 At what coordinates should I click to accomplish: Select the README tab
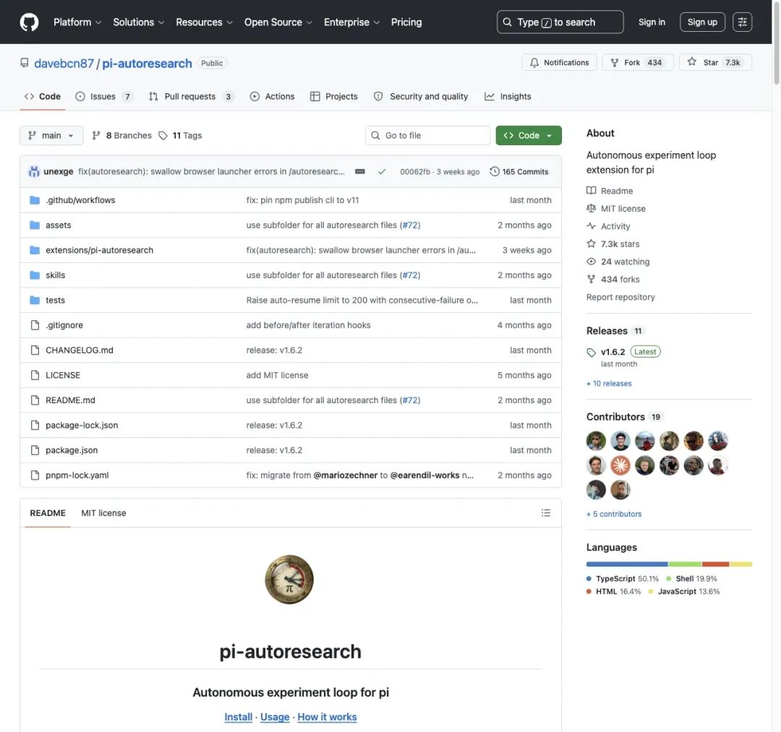pos(48,513)
